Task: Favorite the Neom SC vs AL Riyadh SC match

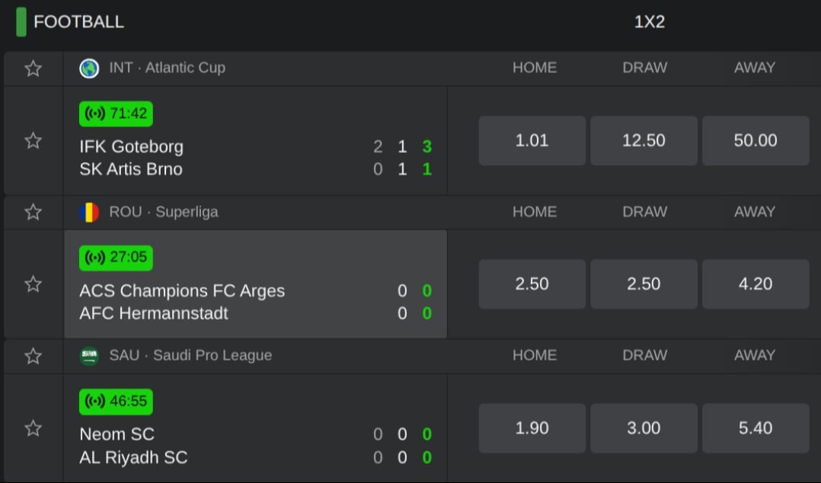Action: [x=34, y=427]
